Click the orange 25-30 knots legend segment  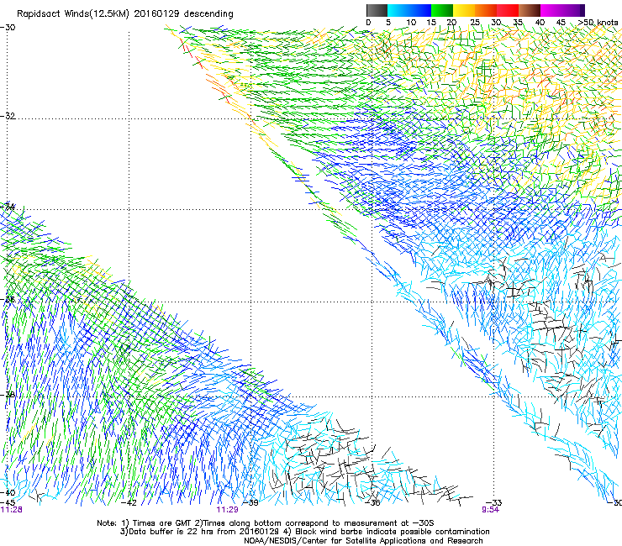(486, 10)
